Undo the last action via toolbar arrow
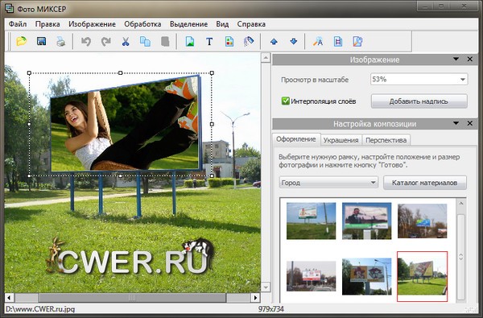 (x=86, y=41)
